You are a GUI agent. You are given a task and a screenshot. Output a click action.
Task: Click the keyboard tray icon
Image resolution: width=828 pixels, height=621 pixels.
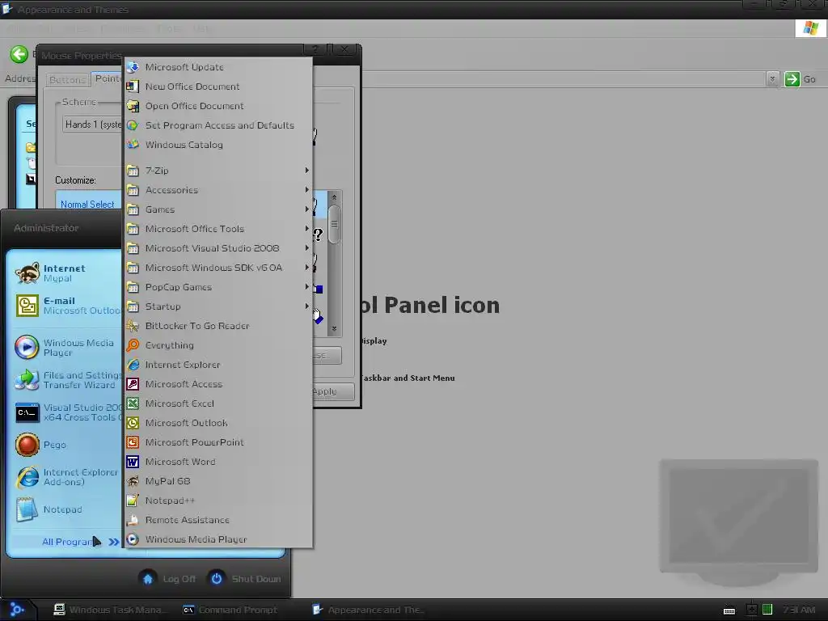(x=729, y=610)
